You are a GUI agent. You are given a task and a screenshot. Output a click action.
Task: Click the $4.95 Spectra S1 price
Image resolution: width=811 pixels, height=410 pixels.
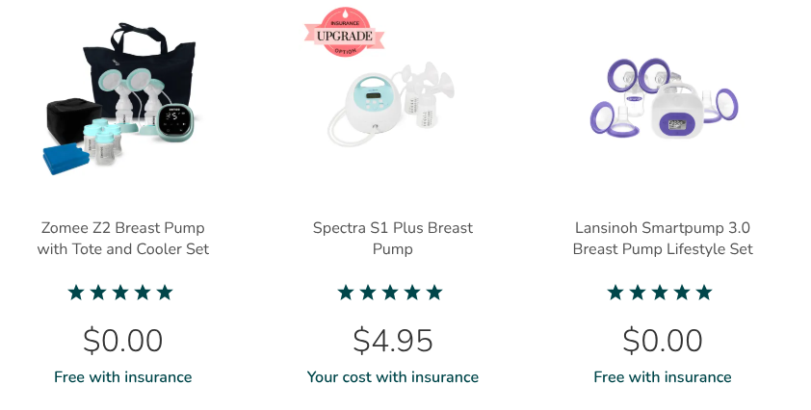(x=393, y=340)
